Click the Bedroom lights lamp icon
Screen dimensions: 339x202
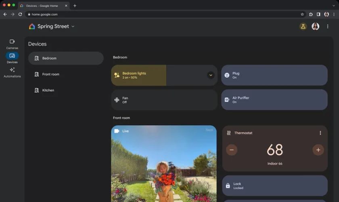coord(117,75)
